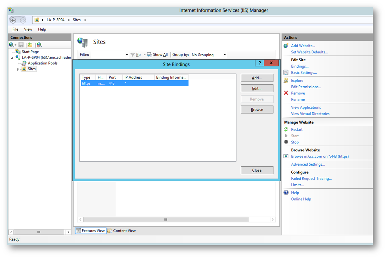Click the Create New Connection globe icon
386x258 pixels.
(x=11, y=45)
